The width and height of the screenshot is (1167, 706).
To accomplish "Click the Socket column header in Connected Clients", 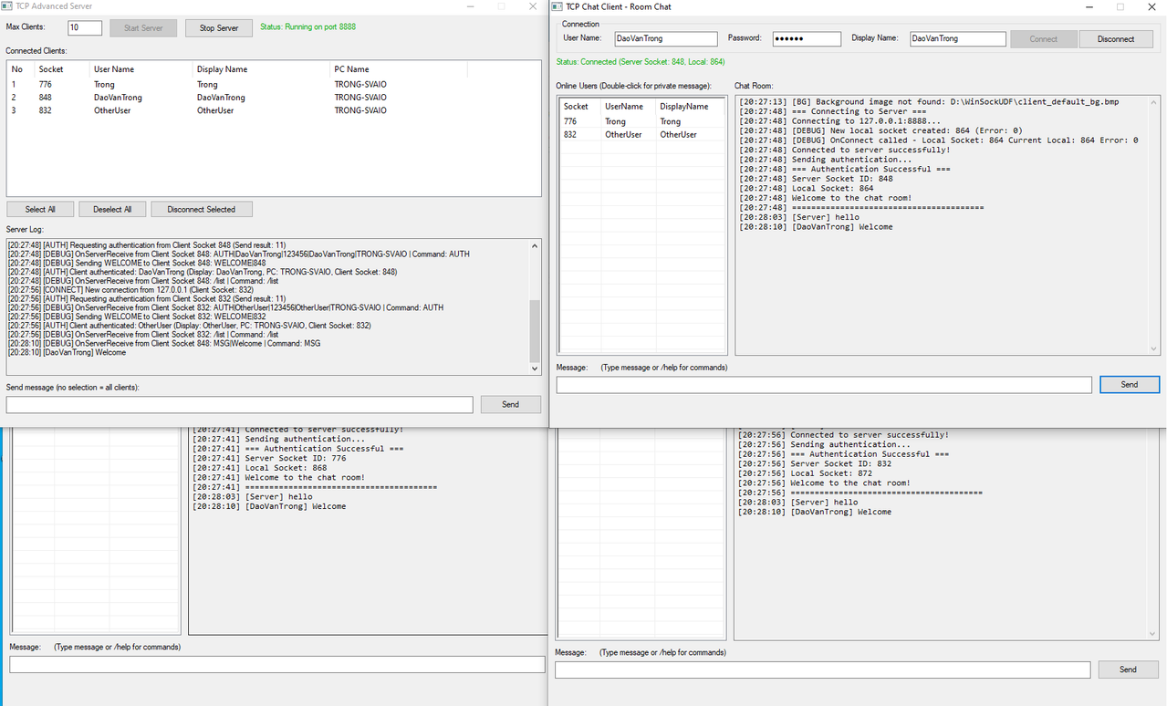I will click(x=62, y=69).
